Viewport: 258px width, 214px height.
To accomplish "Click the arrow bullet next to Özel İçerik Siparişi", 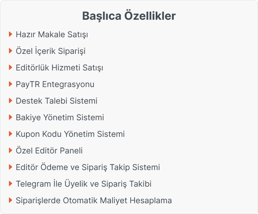I will click(10, 51).
